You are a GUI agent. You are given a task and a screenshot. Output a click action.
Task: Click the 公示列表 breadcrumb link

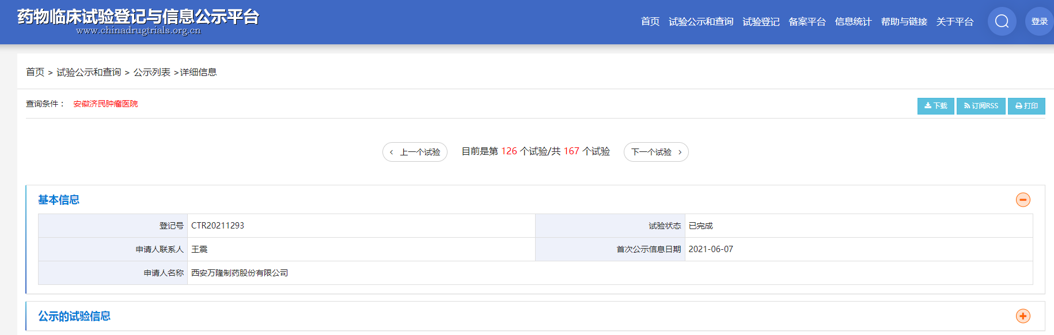(152, 72)
